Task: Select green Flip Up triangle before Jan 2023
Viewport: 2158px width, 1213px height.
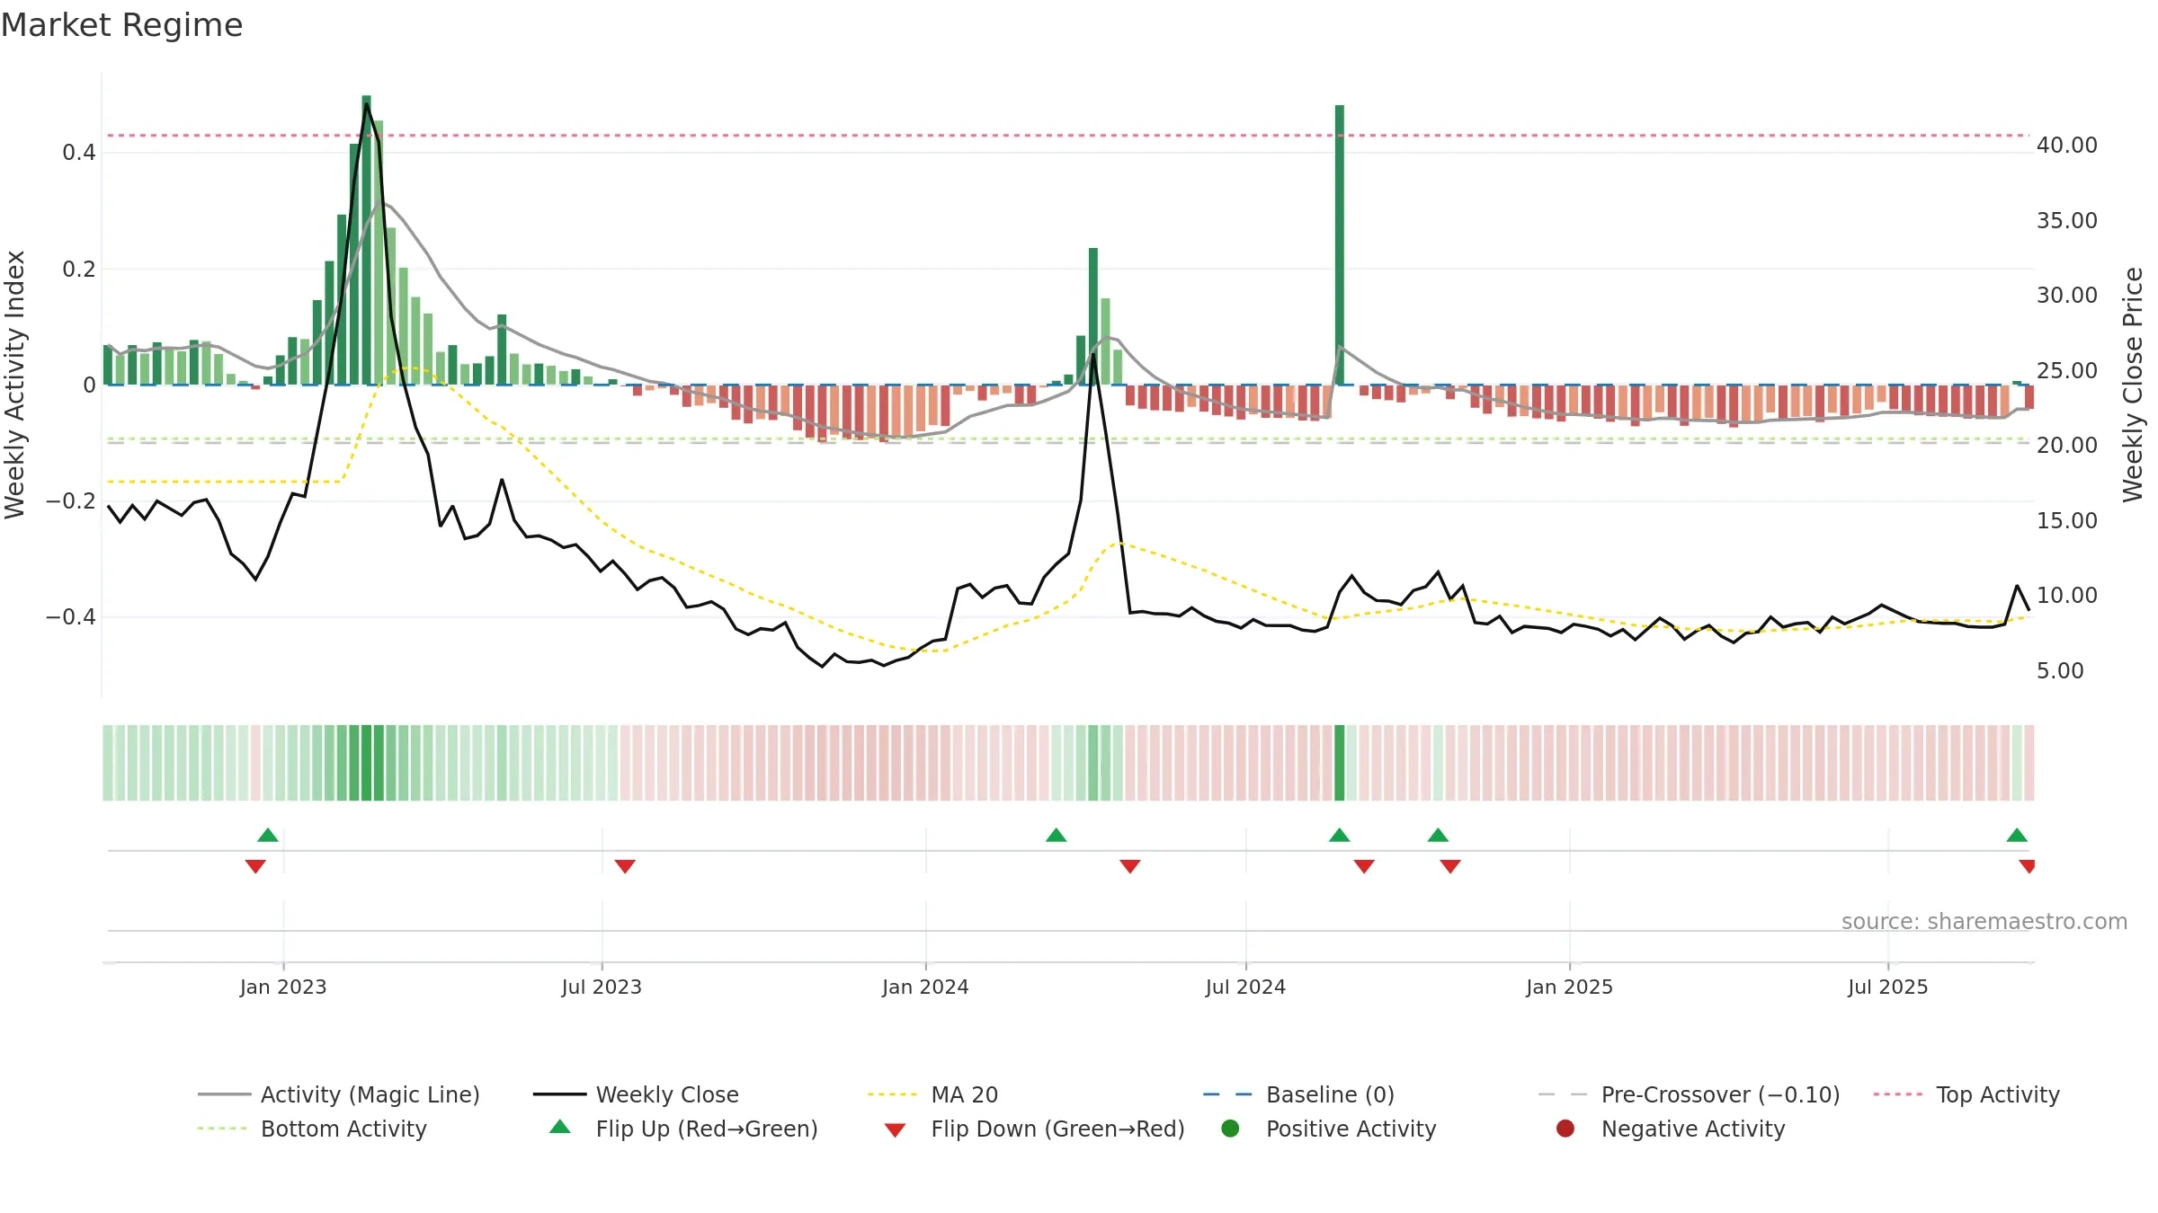Action: click(268, 836)
